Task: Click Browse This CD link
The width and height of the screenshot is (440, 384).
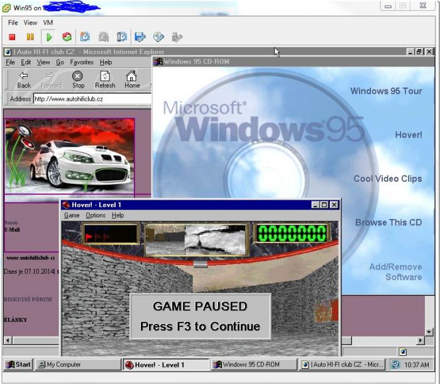Action: click(x=388, y=222)
